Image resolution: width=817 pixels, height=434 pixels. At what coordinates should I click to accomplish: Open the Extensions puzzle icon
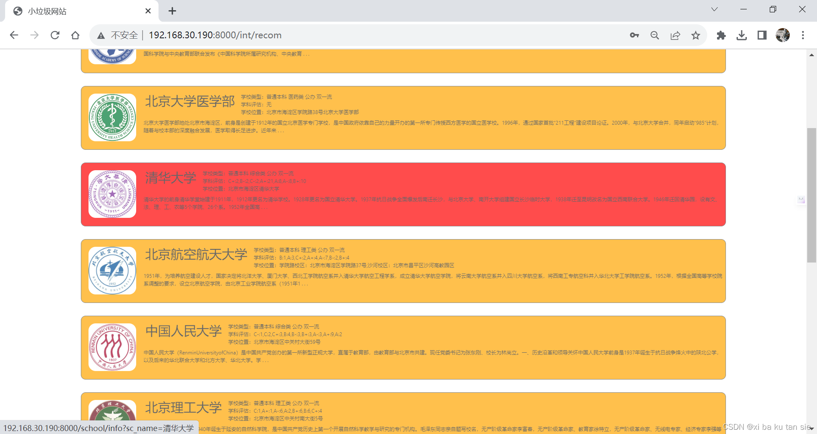[x=721, y=35]
